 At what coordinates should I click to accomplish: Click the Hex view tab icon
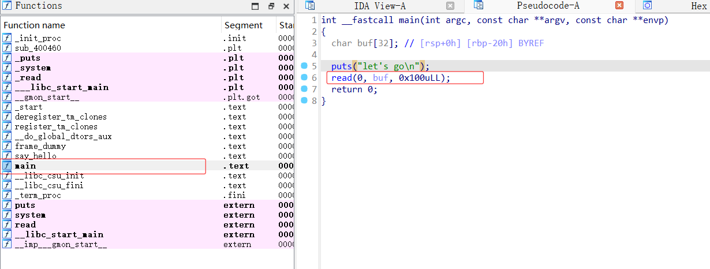coord(647,6)
